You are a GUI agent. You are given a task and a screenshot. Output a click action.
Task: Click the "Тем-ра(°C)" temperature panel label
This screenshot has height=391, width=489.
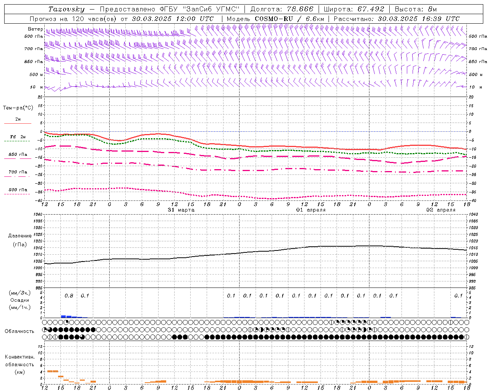[18, 108]
